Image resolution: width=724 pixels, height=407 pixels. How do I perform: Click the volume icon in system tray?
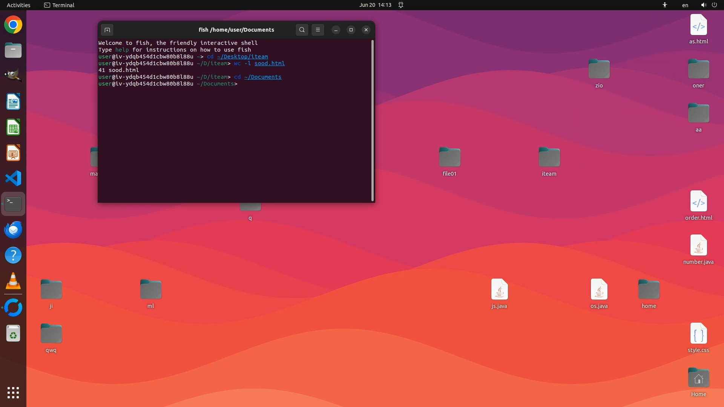click(703, 5)
